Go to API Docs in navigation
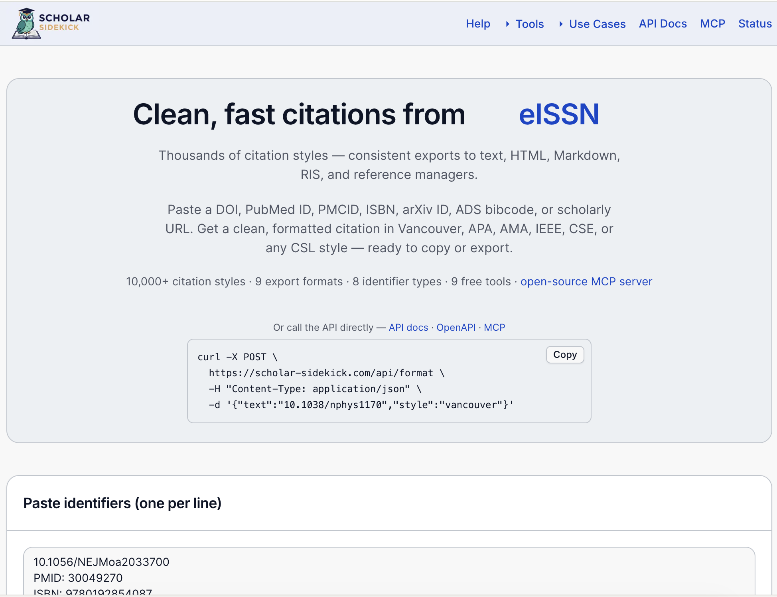 (x=663, y=24)
